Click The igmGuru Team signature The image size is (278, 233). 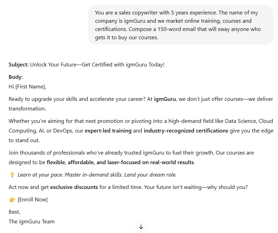click(31, 222)
